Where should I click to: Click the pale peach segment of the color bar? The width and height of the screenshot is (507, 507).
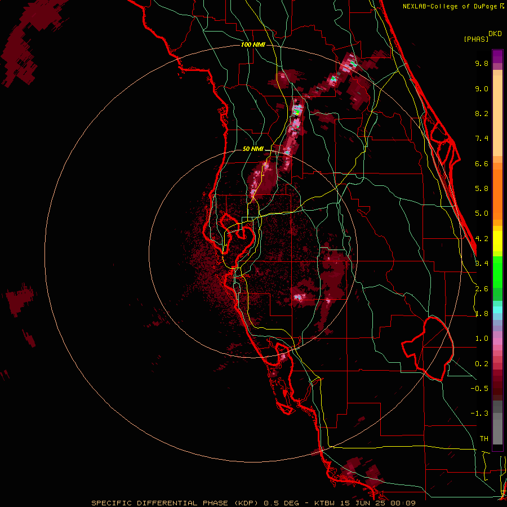497,115
